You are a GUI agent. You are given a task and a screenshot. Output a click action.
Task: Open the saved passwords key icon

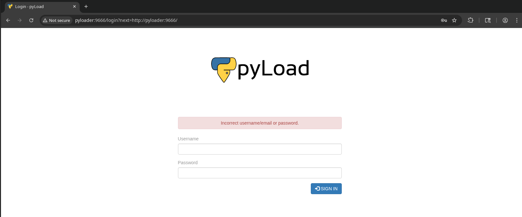pyautogui.click(x=444, y=20)
